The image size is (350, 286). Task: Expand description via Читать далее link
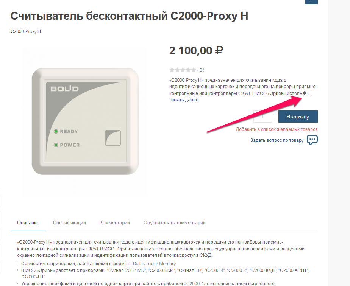tap(184, 99)
